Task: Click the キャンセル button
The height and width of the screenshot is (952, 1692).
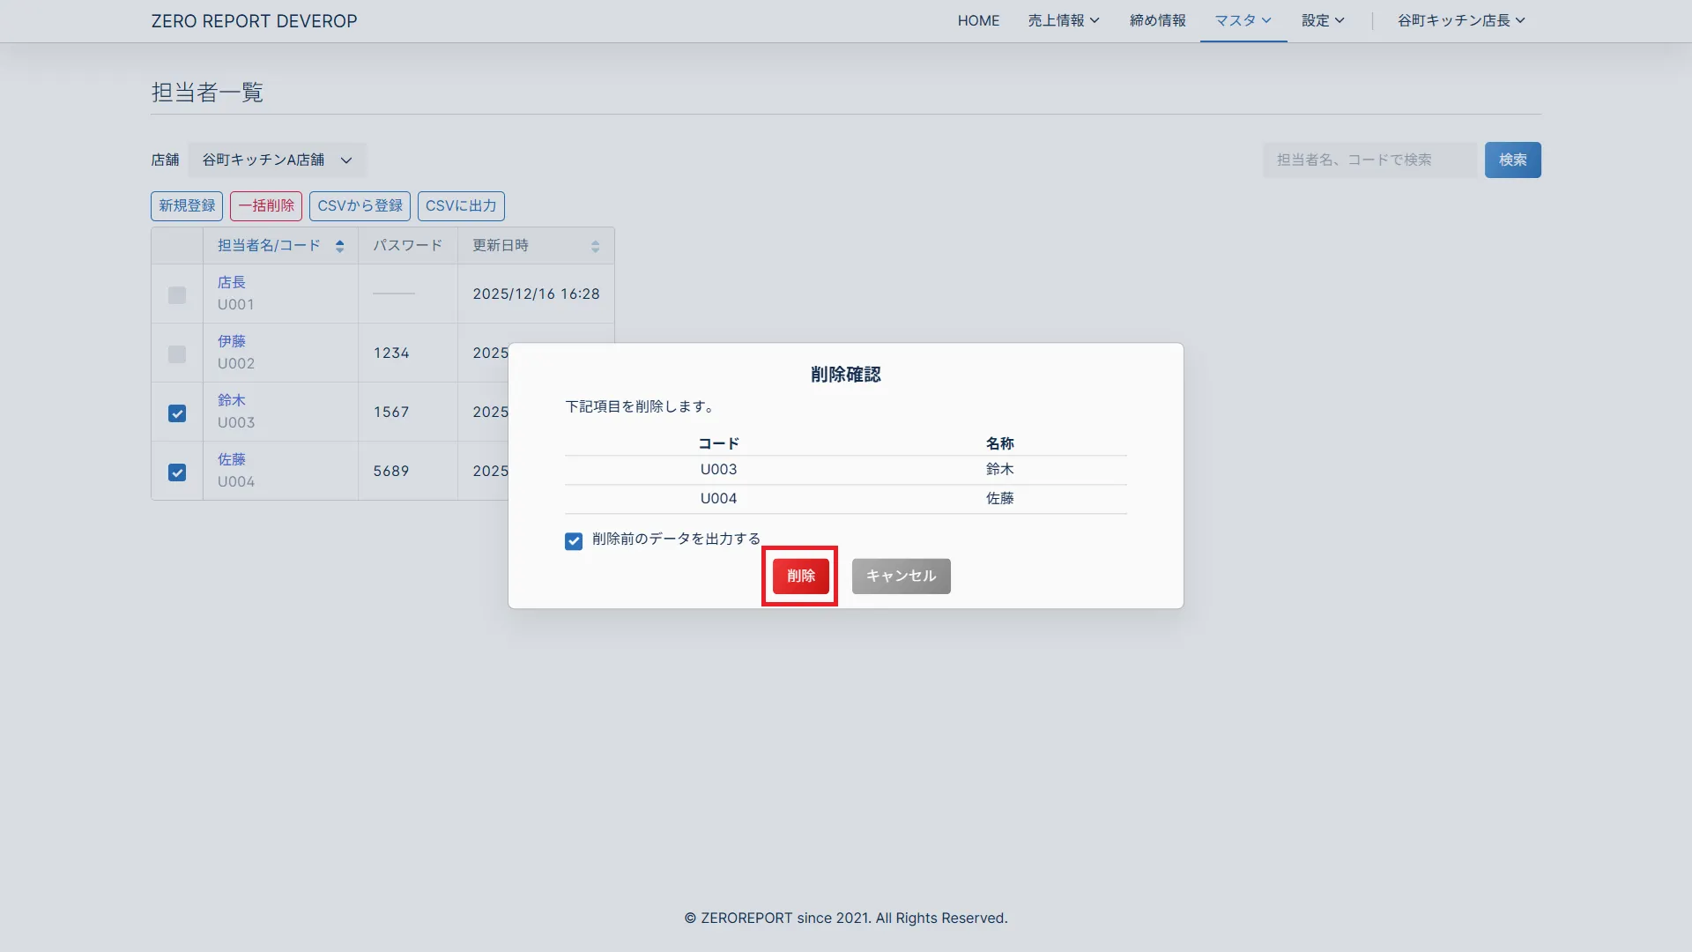Action: click(x=901, y=576)
